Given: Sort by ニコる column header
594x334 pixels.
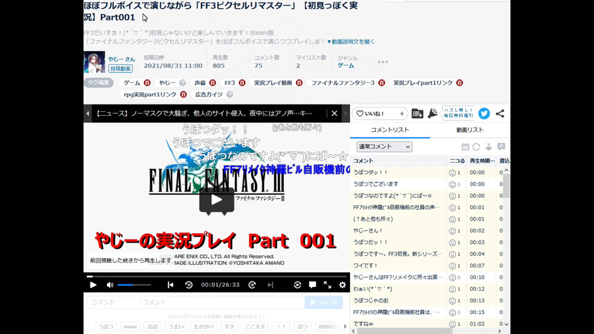Looking at the screenshot, I should click(457, 161).
